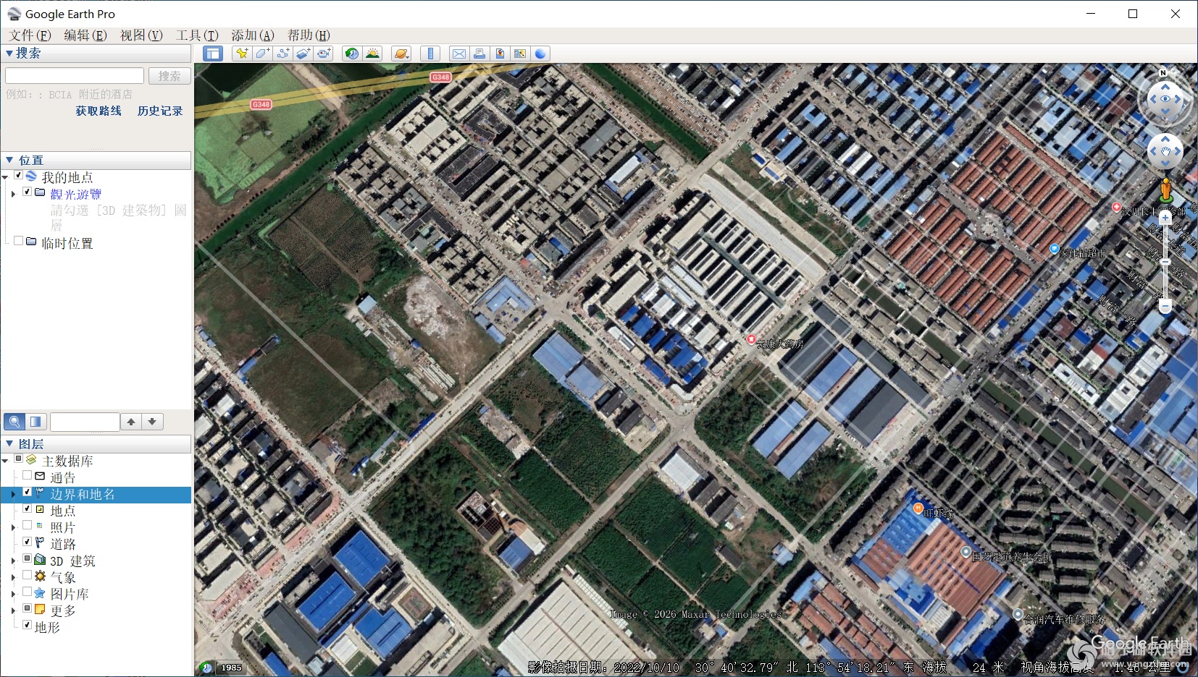Select the Add Placemark tool
The image size is (1198, 677).
point(241,54)
